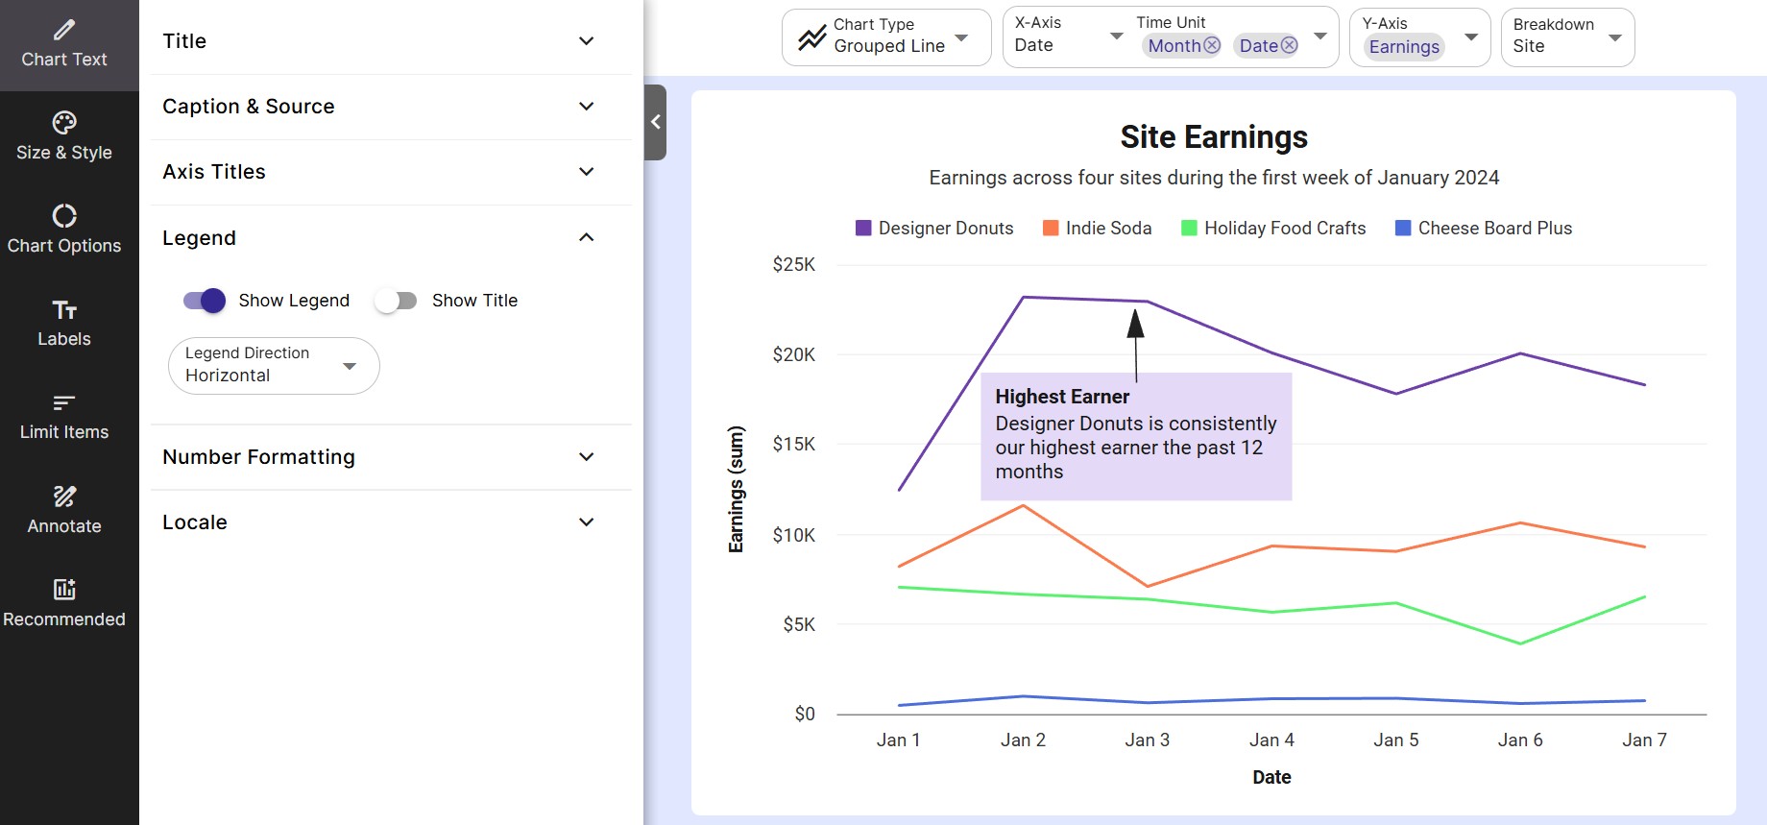1767x825 pixels.
Task: Remove the Month time unit chip
Action: click(x=1212, y=45)
